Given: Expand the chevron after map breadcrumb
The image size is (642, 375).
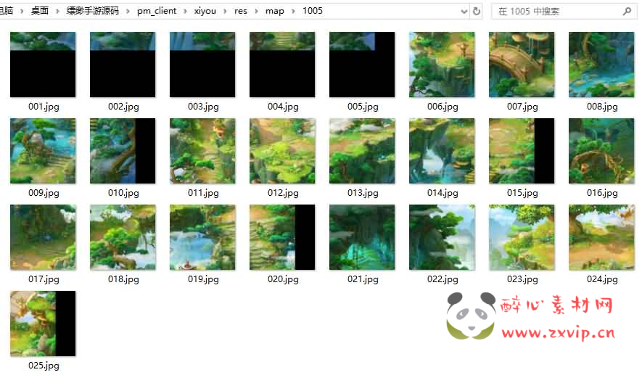Looking at the screenshot, I should (x=293, y=12).
